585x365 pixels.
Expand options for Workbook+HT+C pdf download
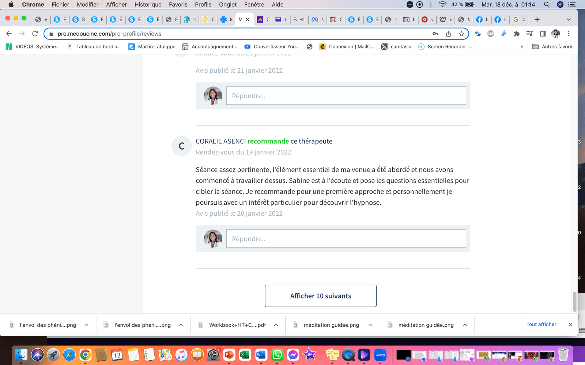tap(276, 325)
